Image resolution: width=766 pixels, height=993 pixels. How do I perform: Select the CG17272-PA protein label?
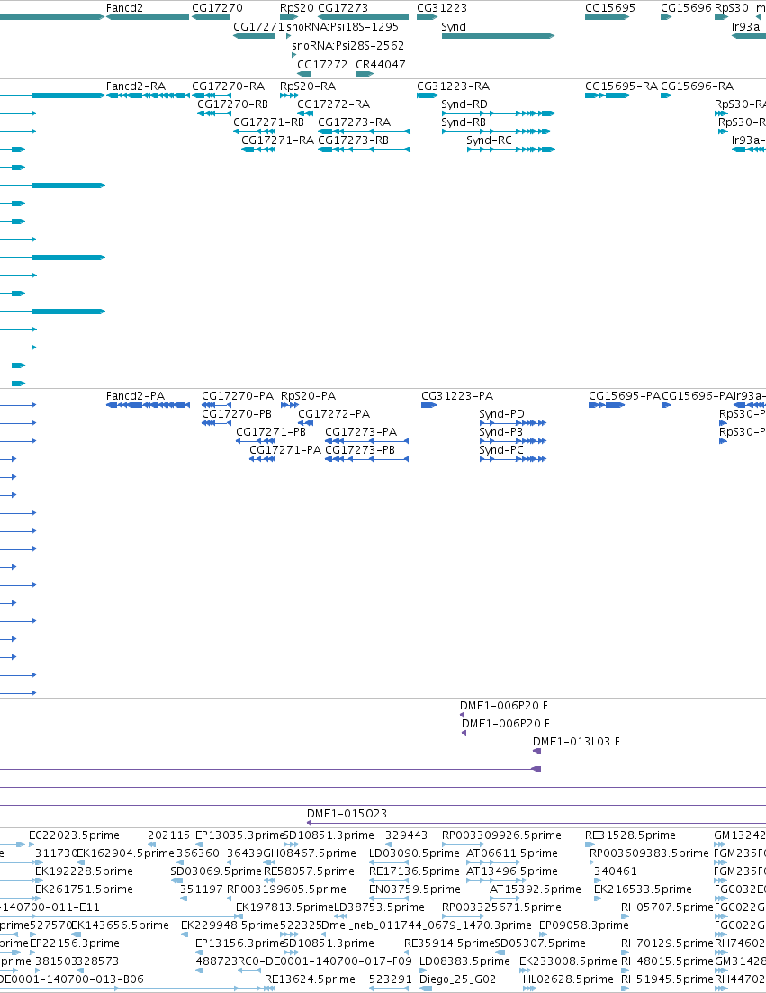pos(334,413)
